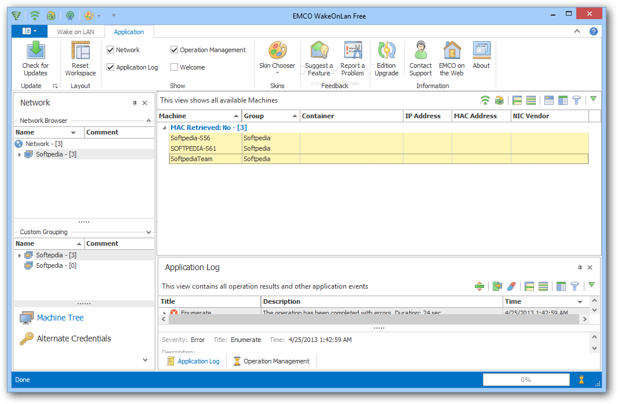Expand the Enumerate log entry
Image resolution: width=618 pixels, height=404 pixels.
[x=164, y=312]
